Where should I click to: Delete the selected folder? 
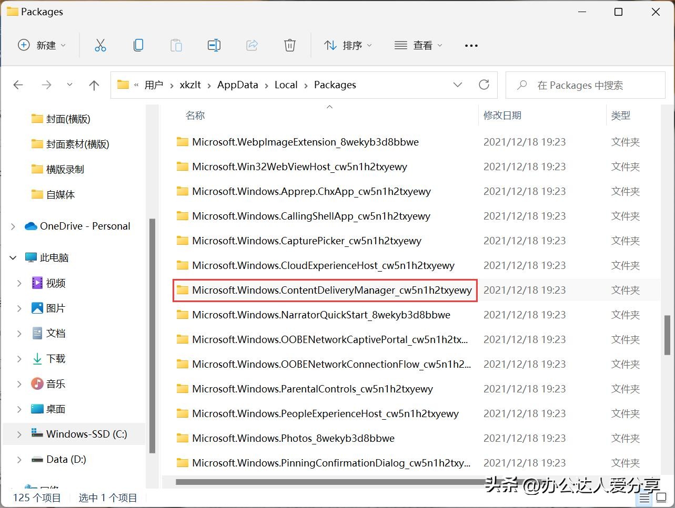[x=290, y=45]
